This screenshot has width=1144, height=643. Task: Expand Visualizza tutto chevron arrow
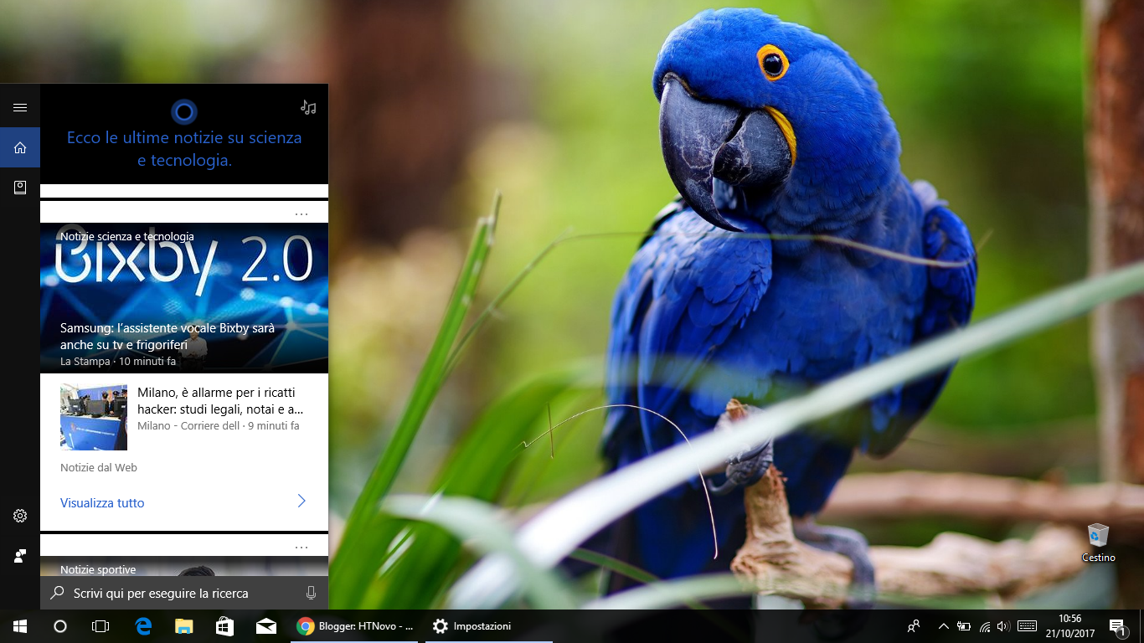[301, 502]
